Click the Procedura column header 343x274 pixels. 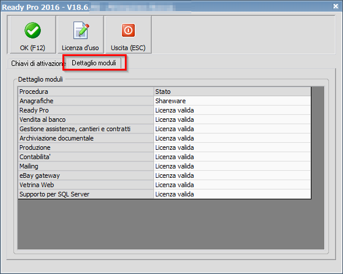[x=86, y=92]
